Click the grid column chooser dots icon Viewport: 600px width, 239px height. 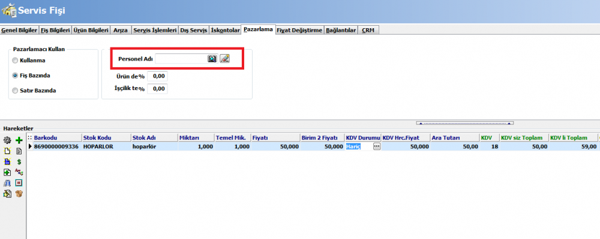[30, 138]
